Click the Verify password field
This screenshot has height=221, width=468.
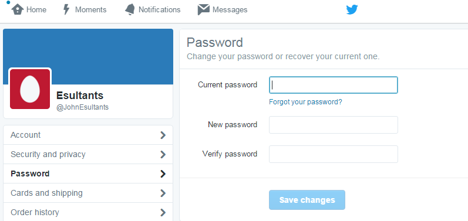coord(334,154)
